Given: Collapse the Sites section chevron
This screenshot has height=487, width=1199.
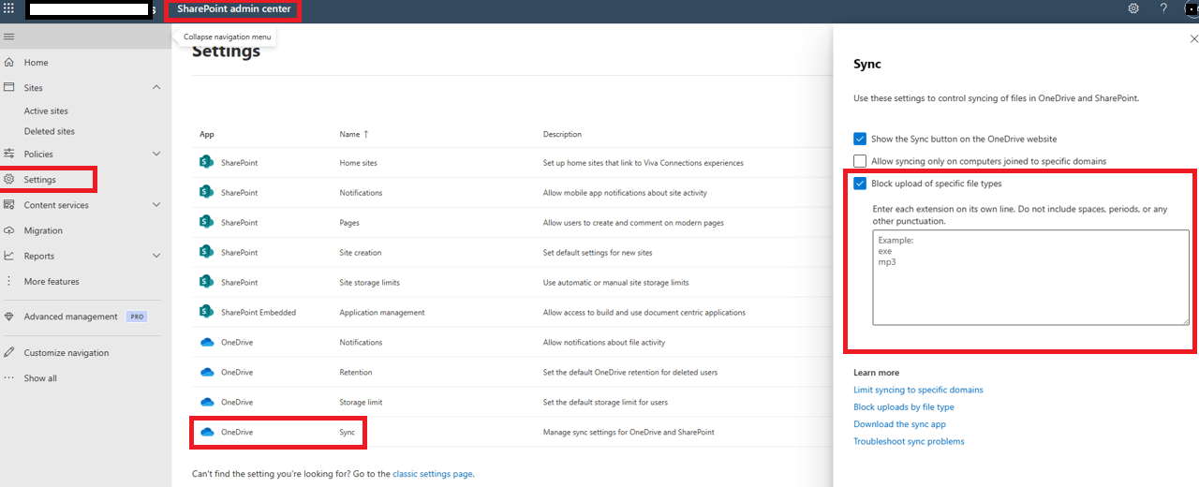Looking at the screenshot, I should click(x=156, y=87).
